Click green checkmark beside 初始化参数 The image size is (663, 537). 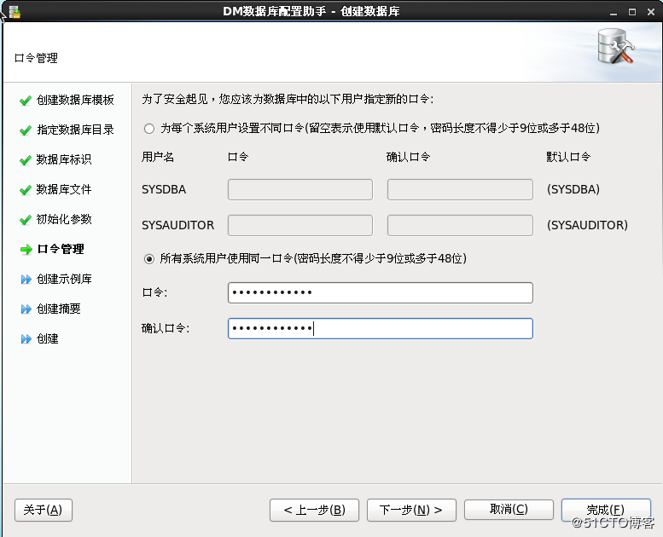26,220
